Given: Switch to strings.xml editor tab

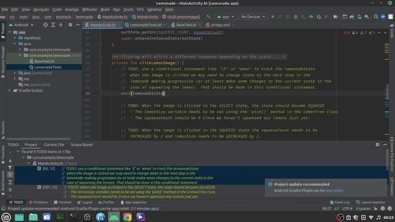Looking at the screenshot, I should 220,25.
